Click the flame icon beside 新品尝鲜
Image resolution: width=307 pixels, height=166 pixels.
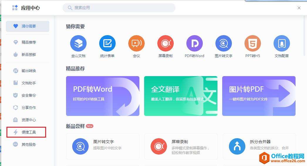click(x=16, y=54)
